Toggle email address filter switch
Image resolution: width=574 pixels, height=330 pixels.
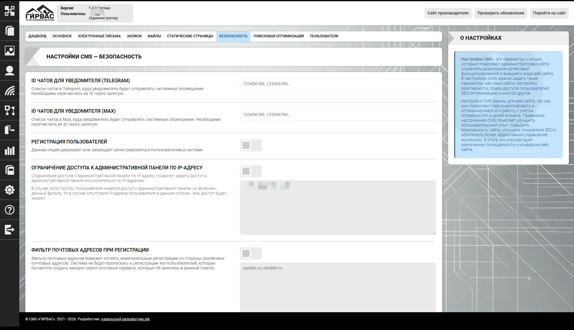[251, 253]
